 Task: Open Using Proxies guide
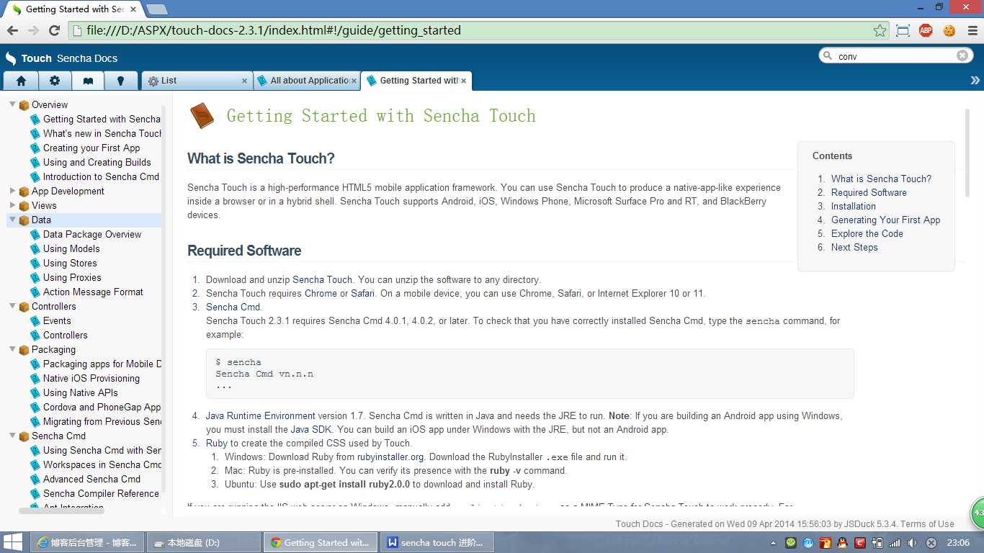(x=72, y=277)
